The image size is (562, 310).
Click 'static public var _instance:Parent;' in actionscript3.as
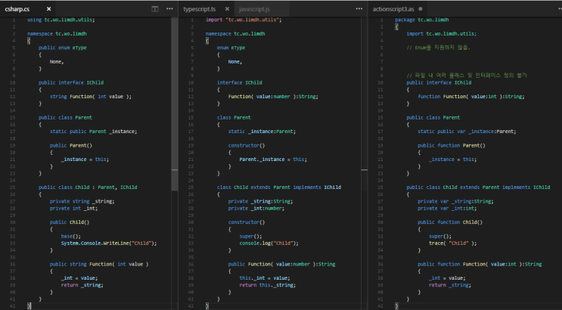coord(467,132)
